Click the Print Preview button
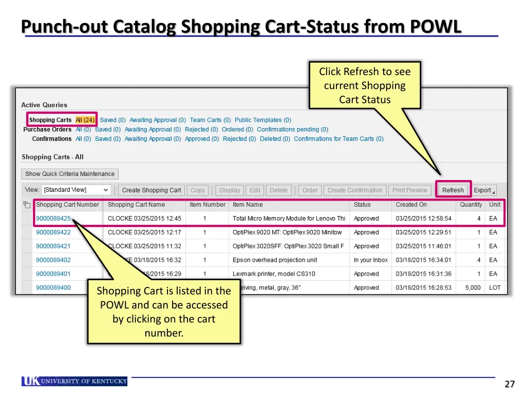 pyautogui.click(x=409, y=190)
